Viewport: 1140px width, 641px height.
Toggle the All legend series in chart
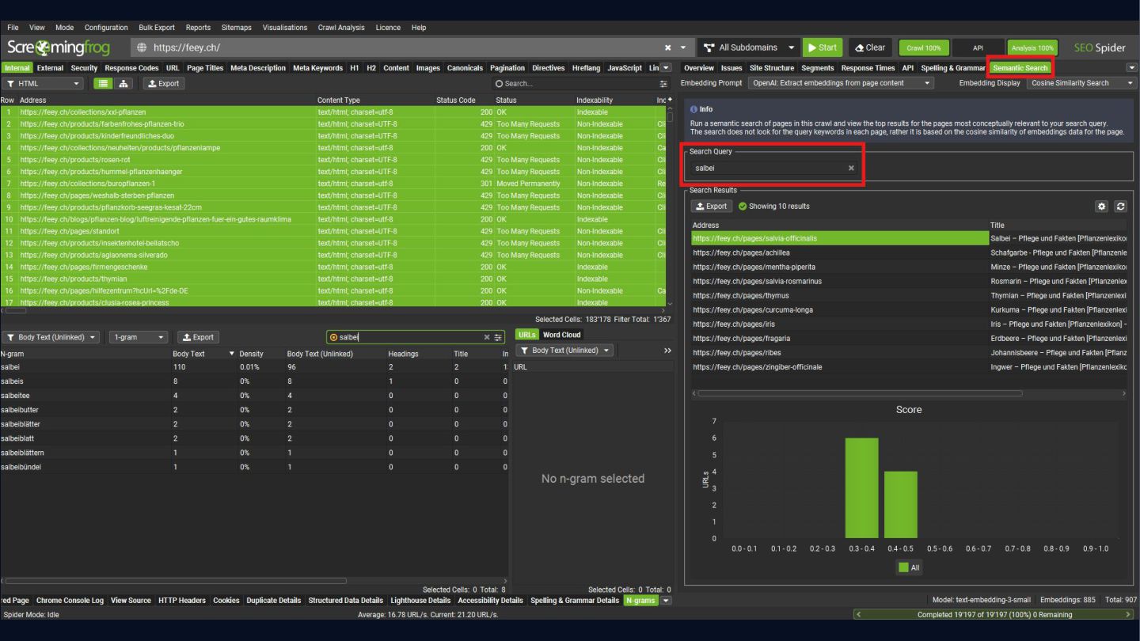point(908,567)
